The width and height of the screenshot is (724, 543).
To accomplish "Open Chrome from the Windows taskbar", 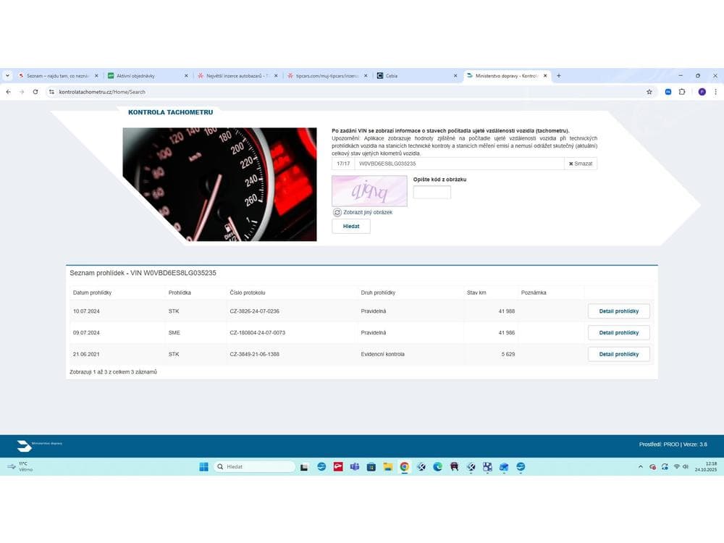I will click(x=404, y=467).
